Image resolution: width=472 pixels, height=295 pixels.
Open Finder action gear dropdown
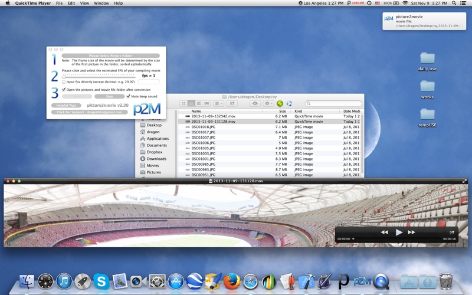[268, 104]
